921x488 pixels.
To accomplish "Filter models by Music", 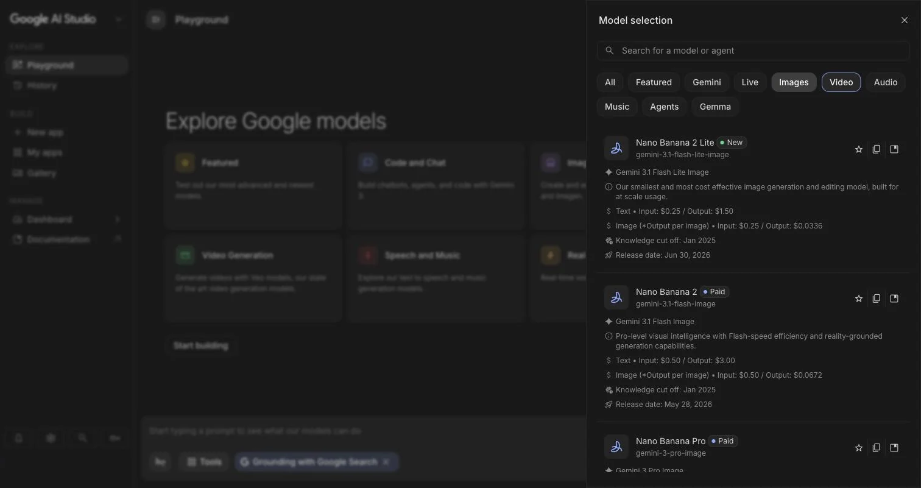I will coord(617,107).
